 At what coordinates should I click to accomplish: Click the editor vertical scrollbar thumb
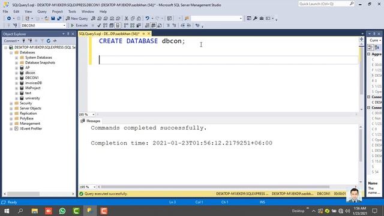(361, 71)
